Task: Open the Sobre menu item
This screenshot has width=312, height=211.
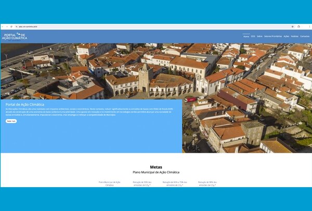Action: tap(259, 36)
